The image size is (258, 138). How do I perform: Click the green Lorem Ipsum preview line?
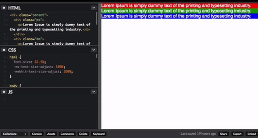(180, 11)
